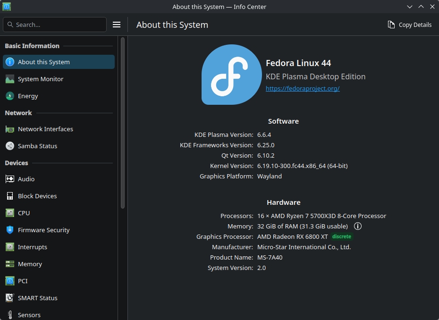The width and height of the screenshot is (439, 320).
Task: Click the KDE Plasma Version 6.6.4 value
Action: tap(264, 135)
